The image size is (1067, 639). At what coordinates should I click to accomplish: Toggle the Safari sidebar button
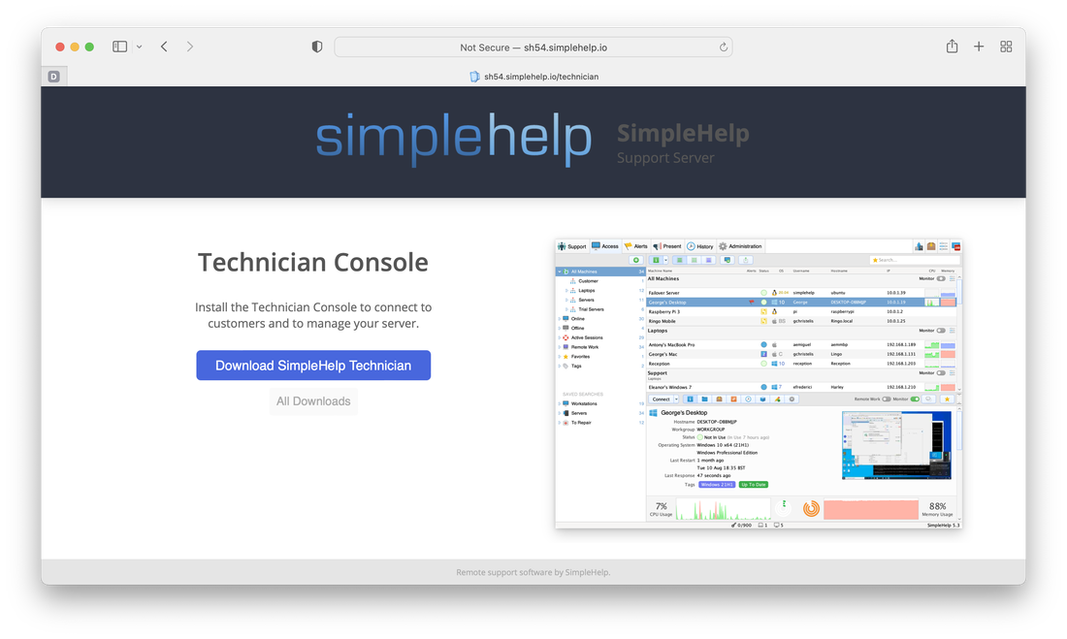point(119,47)
